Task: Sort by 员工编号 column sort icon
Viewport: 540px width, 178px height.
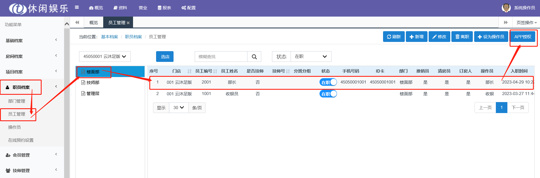Action: click(x=215, y=71)
